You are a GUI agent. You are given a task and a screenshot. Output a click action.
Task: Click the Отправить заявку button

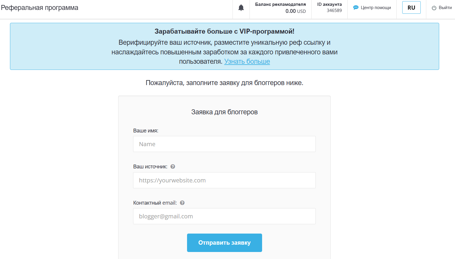point(224,243)
